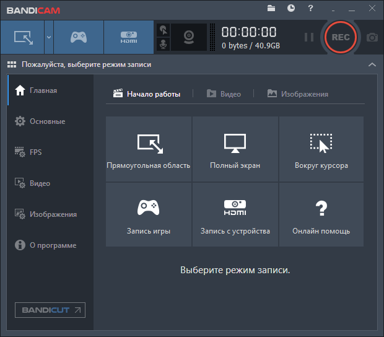Viewport: 384px width, 337px height.
Task: Click the audio volume level meter
Action: 212,37
